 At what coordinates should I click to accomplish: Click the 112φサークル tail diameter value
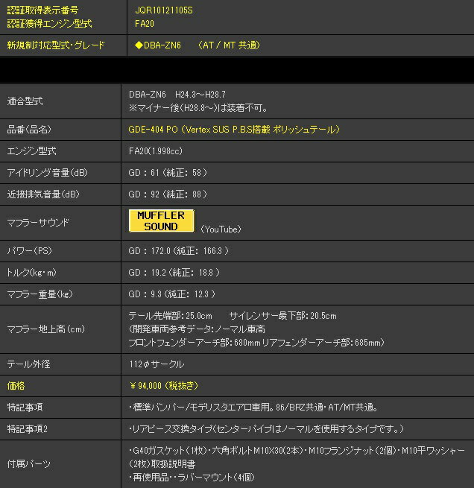[157, 364]
